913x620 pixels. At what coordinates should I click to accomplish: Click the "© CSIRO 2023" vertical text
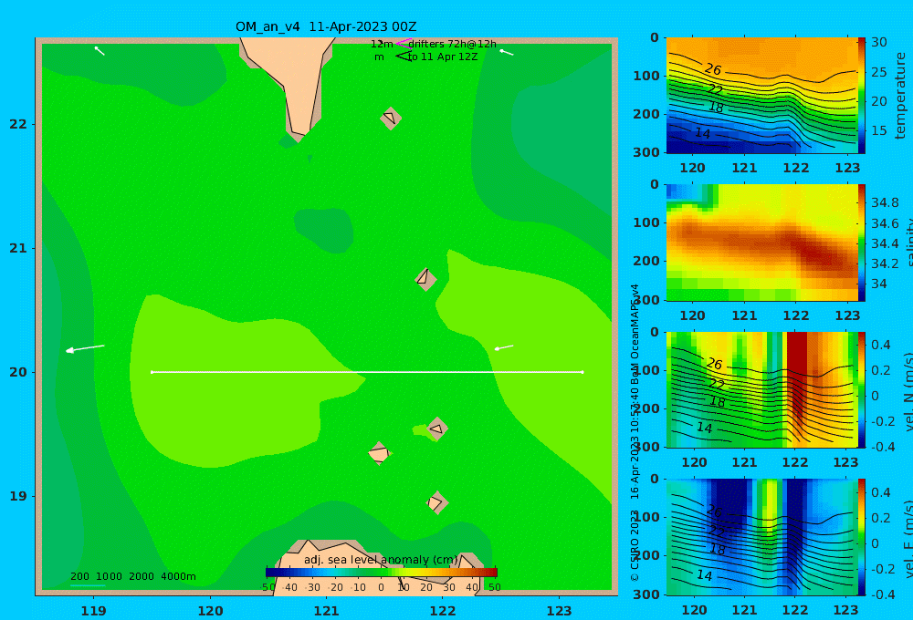click(x=635, y=545)
